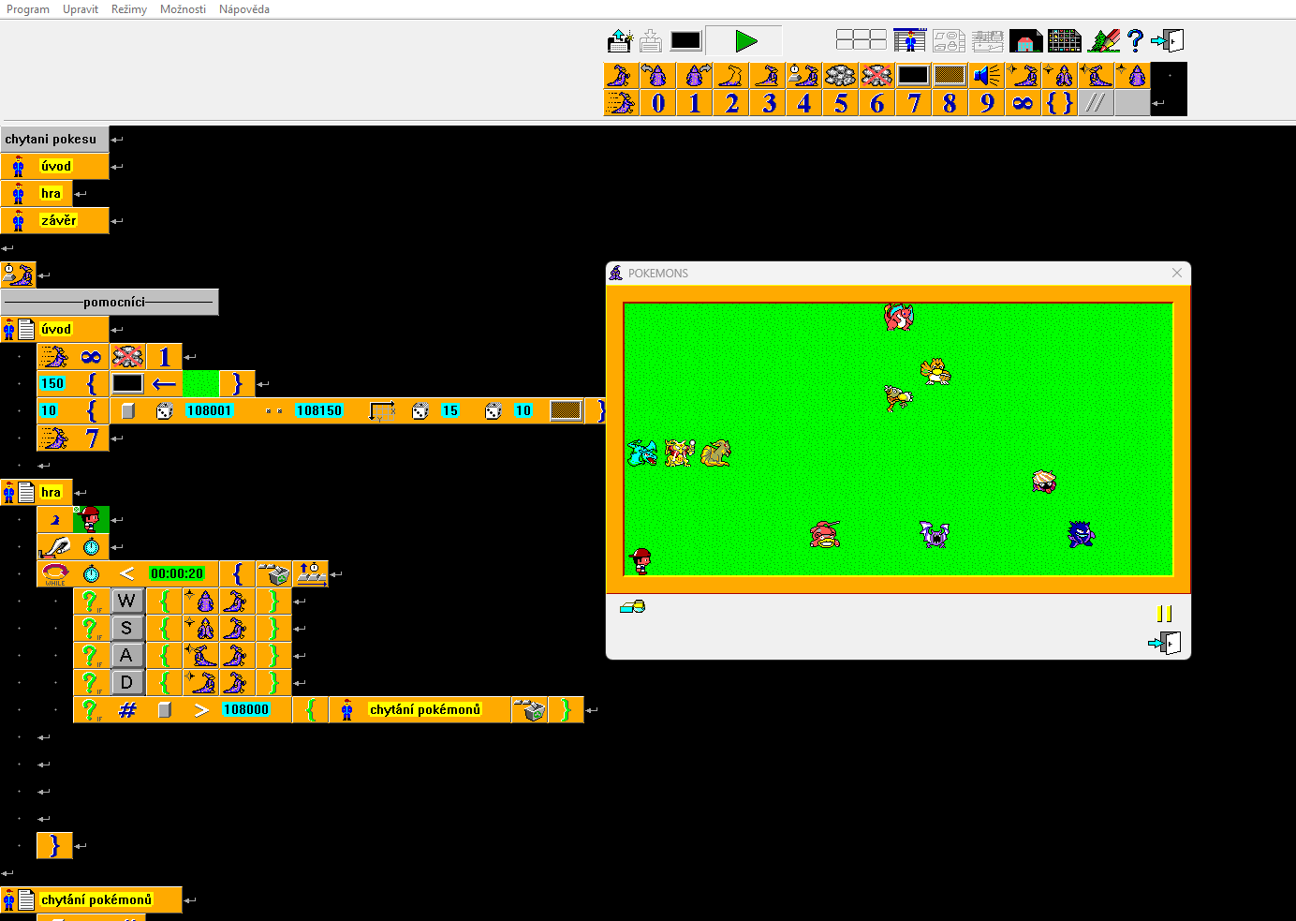Click the 'úvod' call in the main program
1296x921 pixels.
click(x=56, y=167)
